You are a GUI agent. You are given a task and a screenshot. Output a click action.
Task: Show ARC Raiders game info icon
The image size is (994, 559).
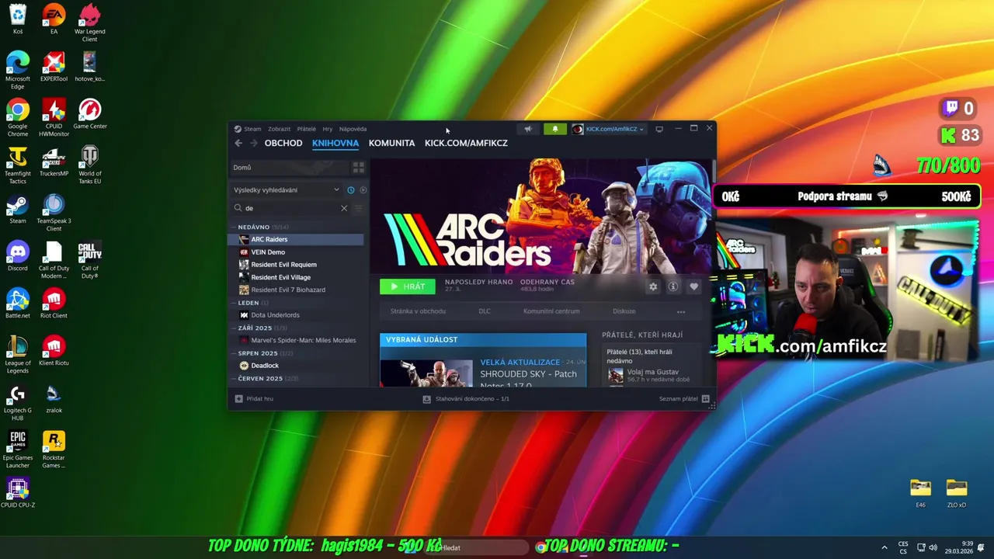tap(673, 286)
